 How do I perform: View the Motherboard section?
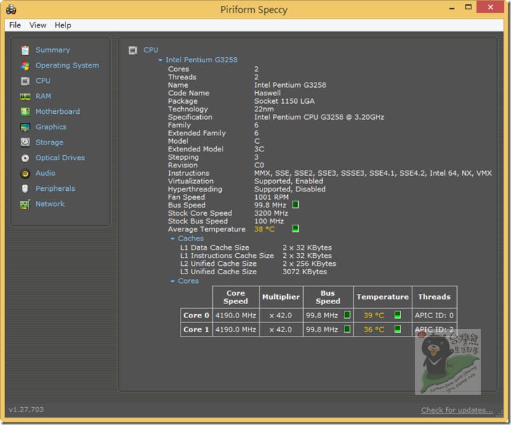tap(58, 111)
